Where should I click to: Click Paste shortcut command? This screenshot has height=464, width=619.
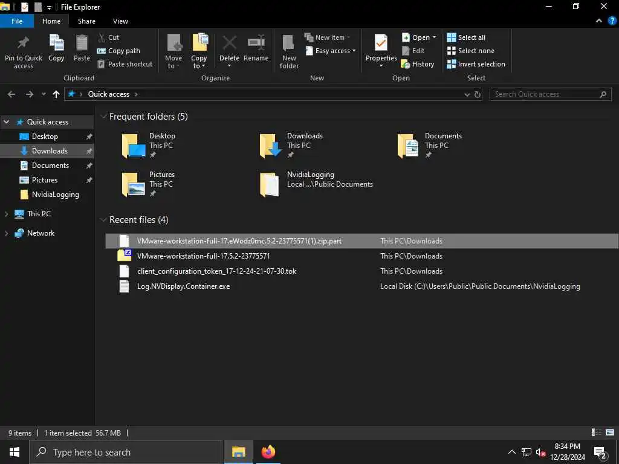(125, 64)
